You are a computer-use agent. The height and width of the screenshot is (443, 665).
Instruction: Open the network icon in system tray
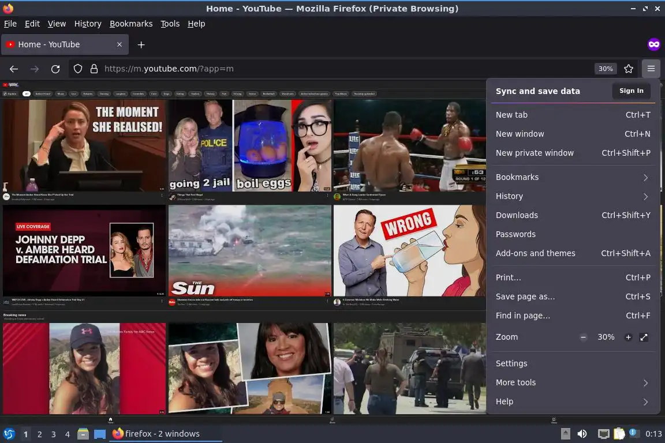(x=603, y=434)
